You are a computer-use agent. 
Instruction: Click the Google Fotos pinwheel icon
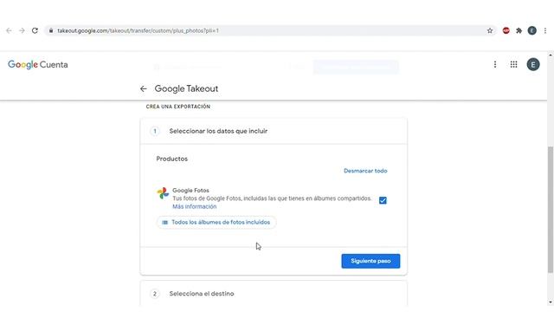pos(163,193)
